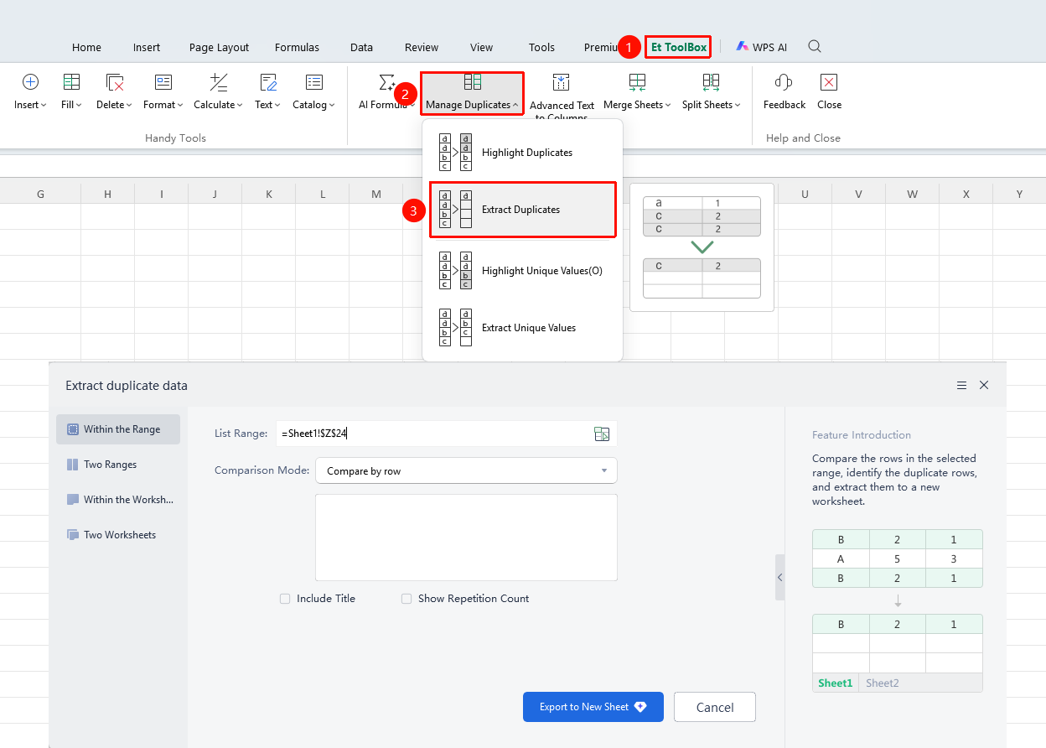
Task: Open the Split Sheets dropdown
Action: [x=712, y=92]
